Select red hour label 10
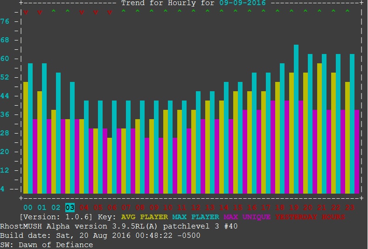The height and width of the screenshot is (249, 368). 168,208
